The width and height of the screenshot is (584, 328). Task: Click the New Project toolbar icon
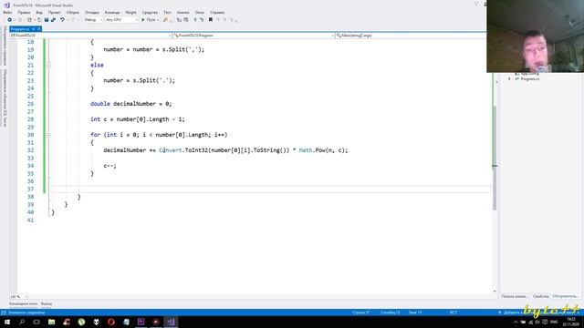pos(29,20)
